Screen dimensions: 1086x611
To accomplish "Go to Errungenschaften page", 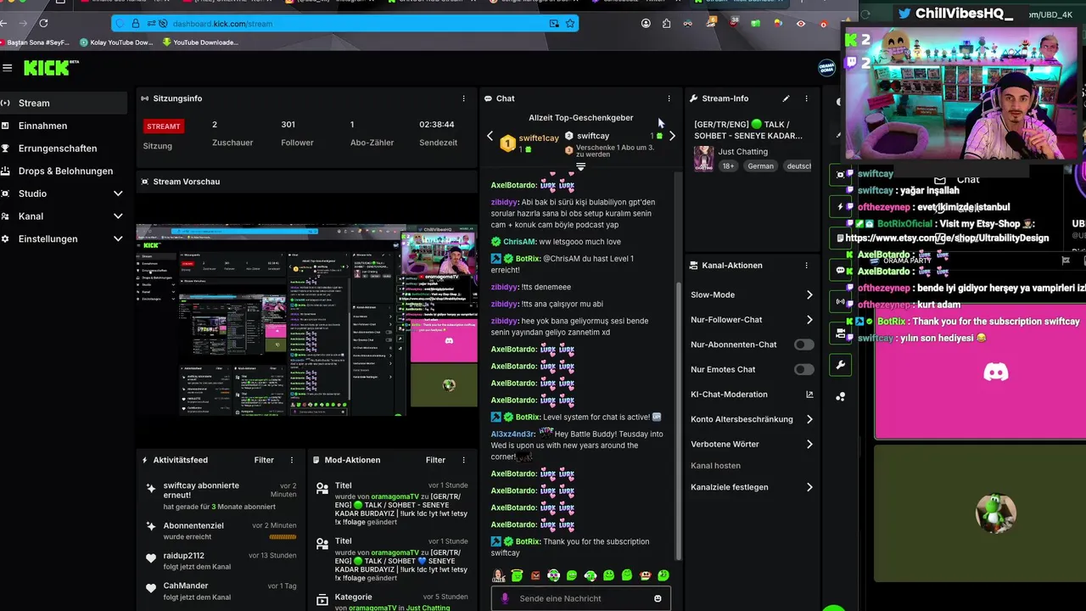I will [x=64, y=149].
